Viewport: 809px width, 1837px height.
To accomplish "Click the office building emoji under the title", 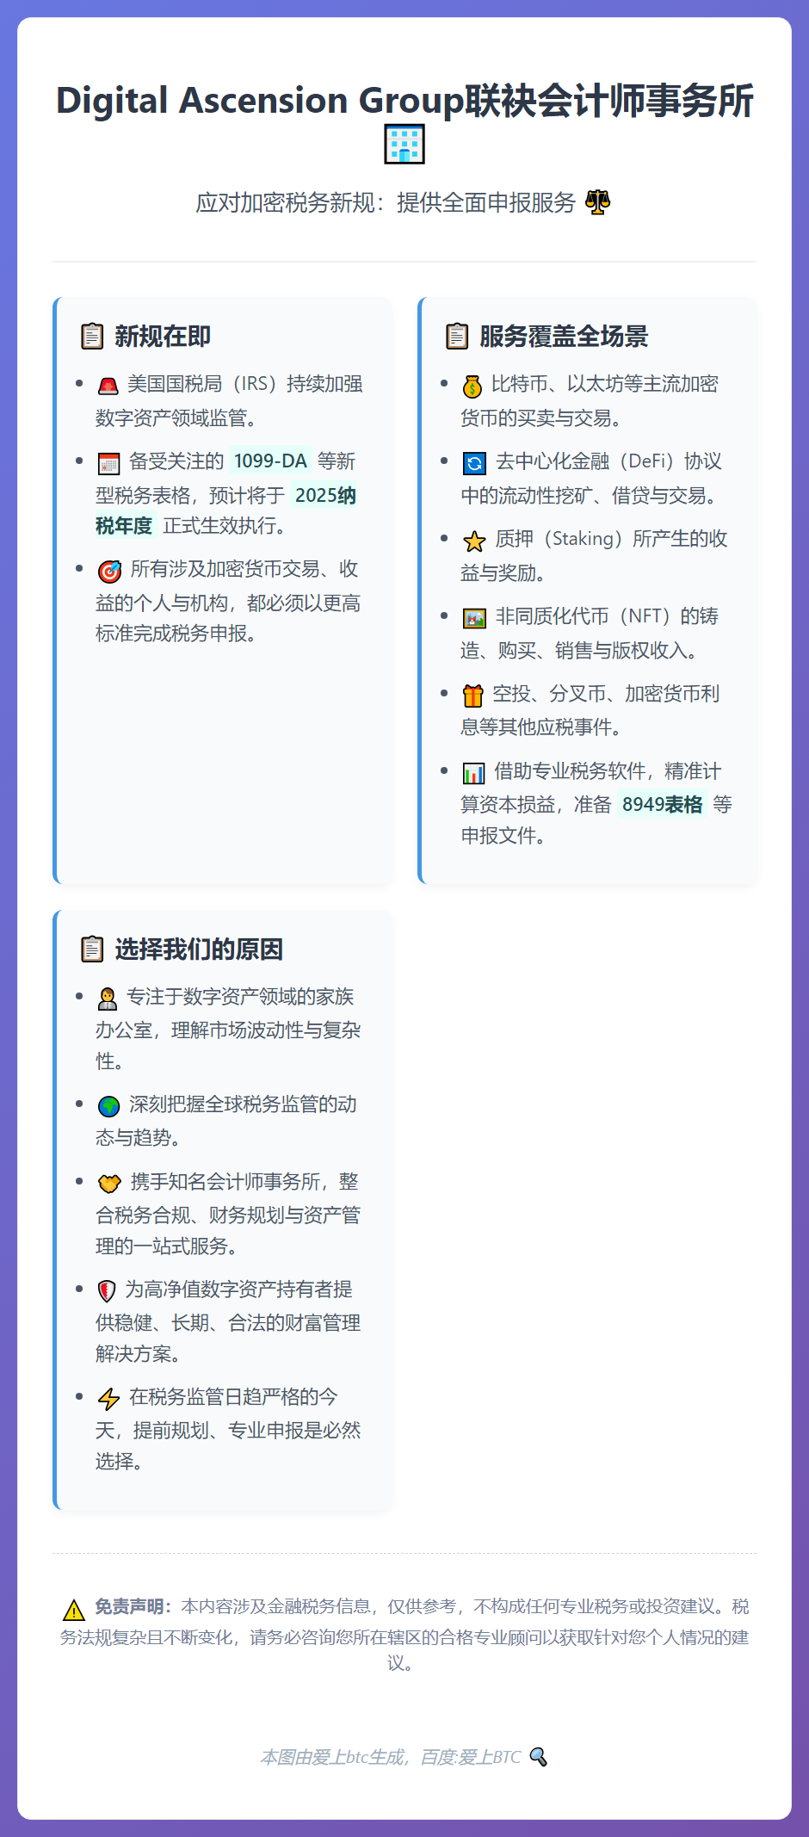I will [404, 144].
